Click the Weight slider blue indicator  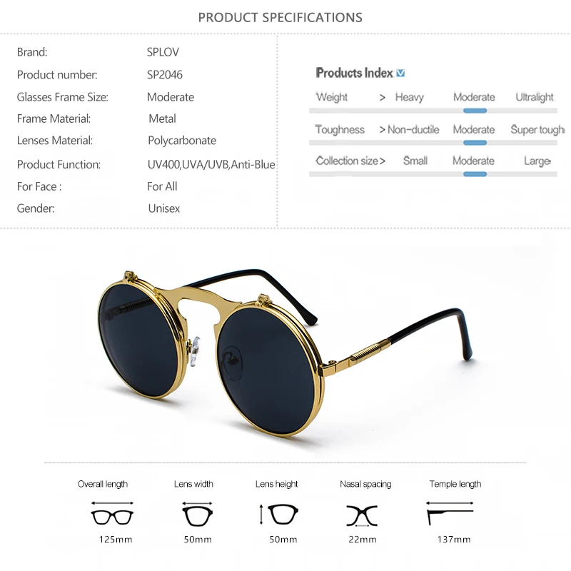click(475, 111)
